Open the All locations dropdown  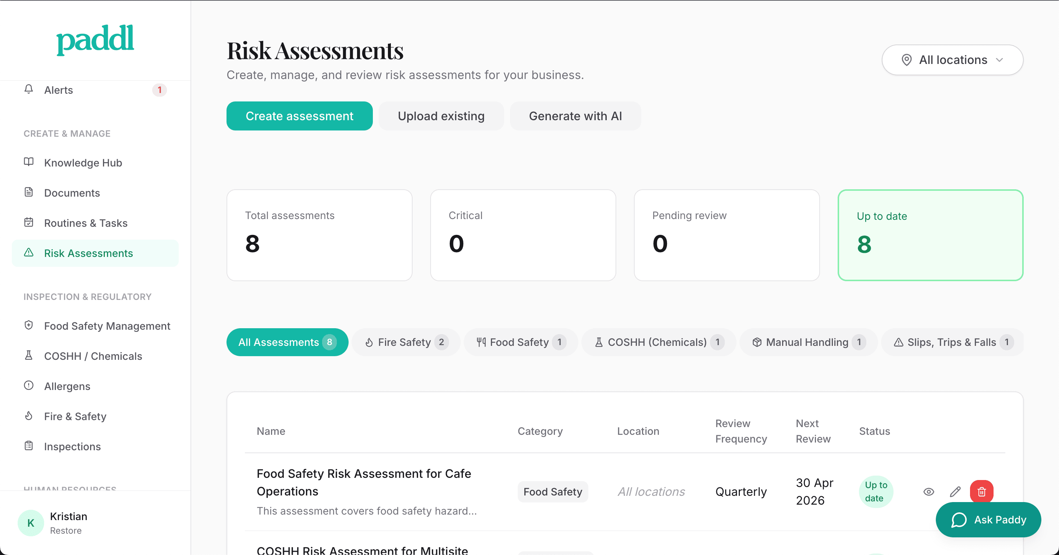[x=952, y=60]
